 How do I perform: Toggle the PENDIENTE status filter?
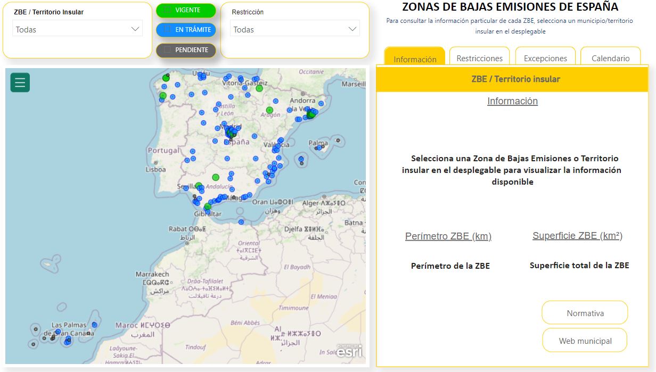coord(186,50)
